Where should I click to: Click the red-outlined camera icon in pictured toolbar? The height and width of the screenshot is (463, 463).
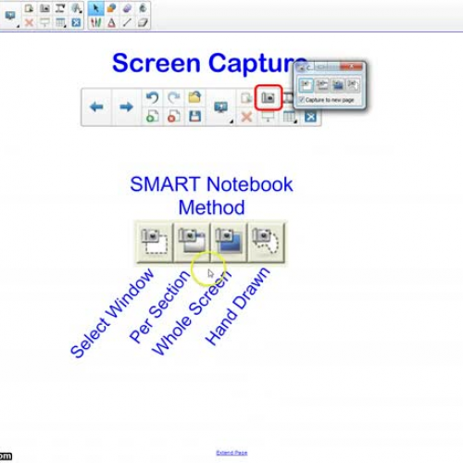coord(268,98)
